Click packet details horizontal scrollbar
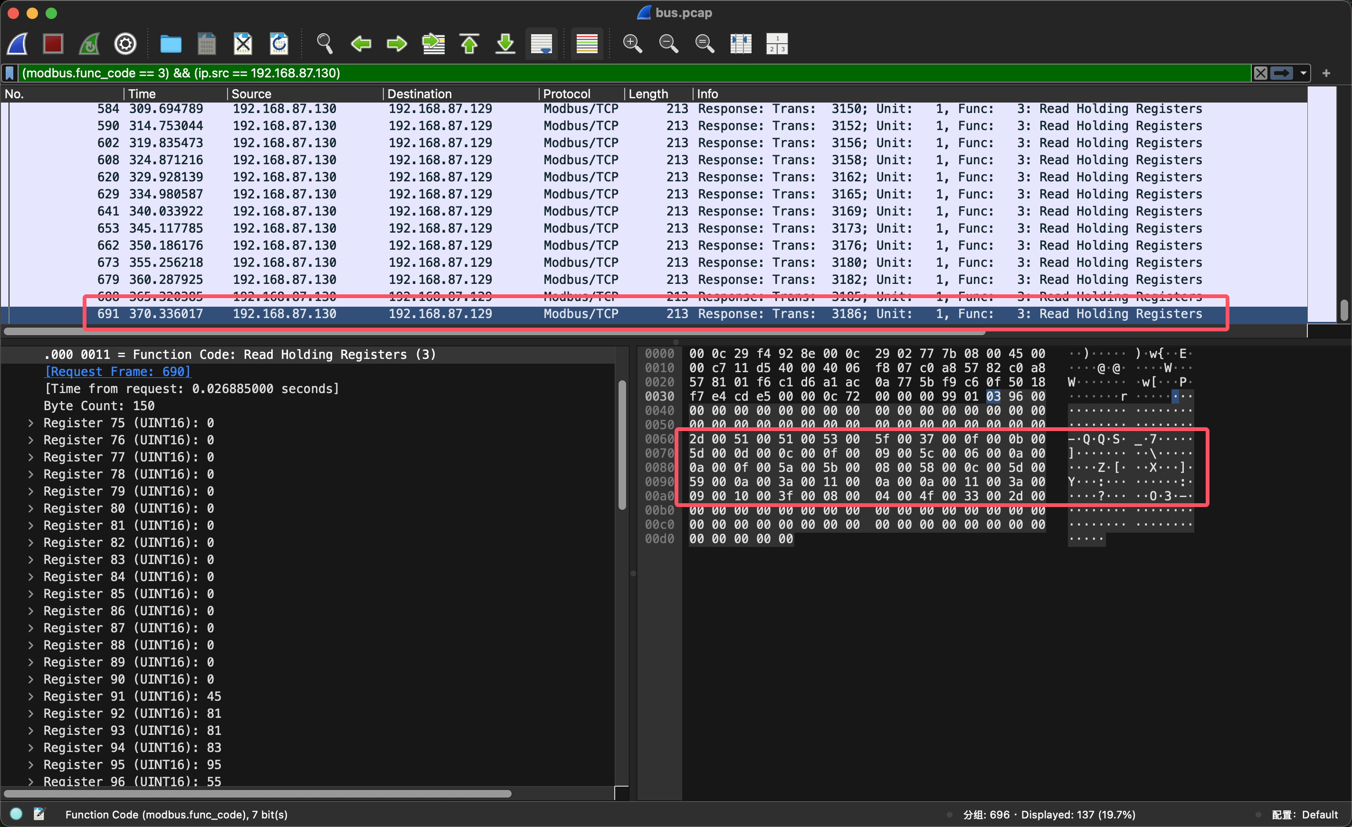This screenshot has width=1352, height=827. point(258,794)
